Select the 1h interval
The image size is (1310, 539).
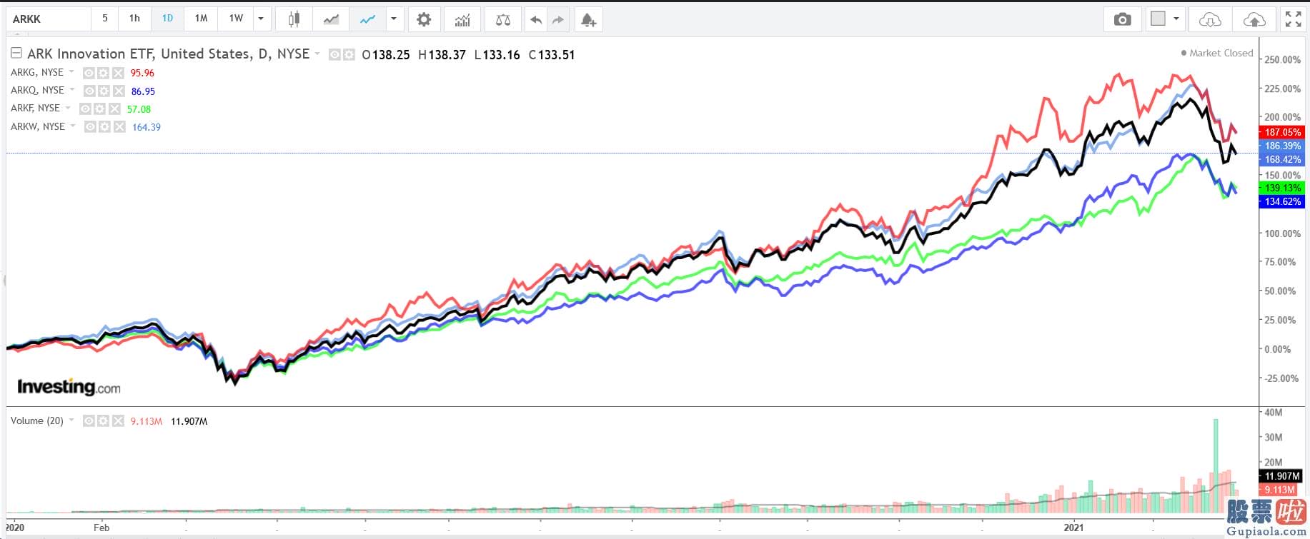(x=134, y=19)
